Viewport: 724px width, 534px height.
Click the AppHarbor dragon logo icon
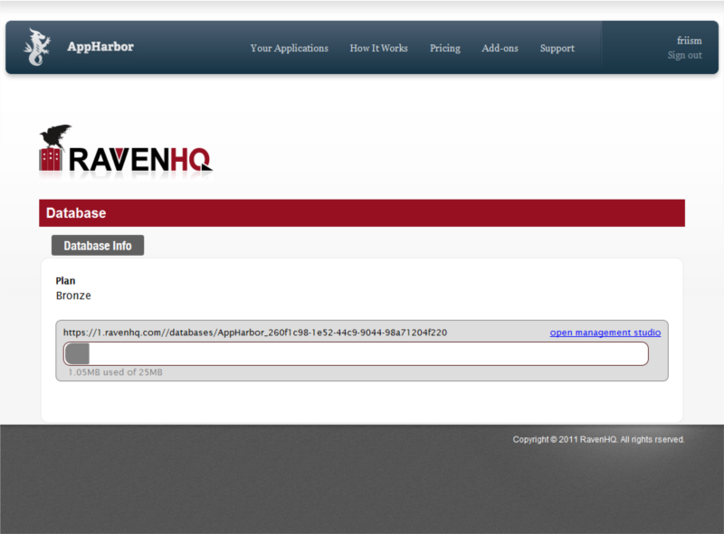click(x=37, y=47)
